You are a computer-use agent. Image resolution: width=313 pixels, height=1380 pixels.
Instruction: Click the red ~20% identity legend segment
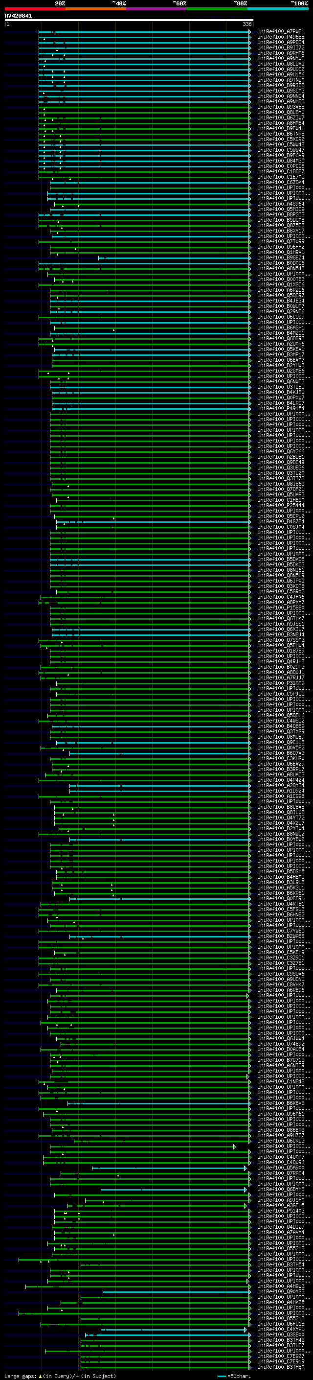point(35,9)
